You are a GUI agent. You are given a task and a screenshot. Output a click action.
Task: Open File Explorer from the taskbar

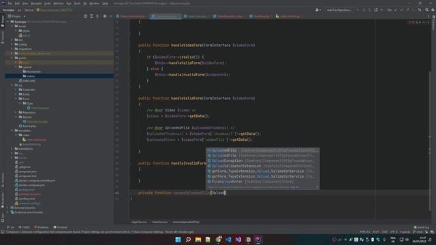click(x=198, y=240)
